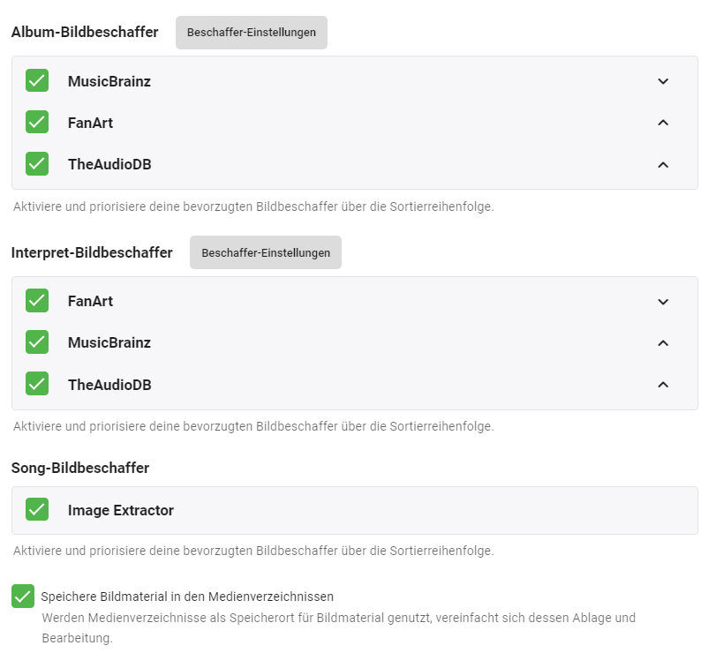Uncheck FanArt under Interpret-Bildbeschaffer
The image size is (716, 653).
37,301
